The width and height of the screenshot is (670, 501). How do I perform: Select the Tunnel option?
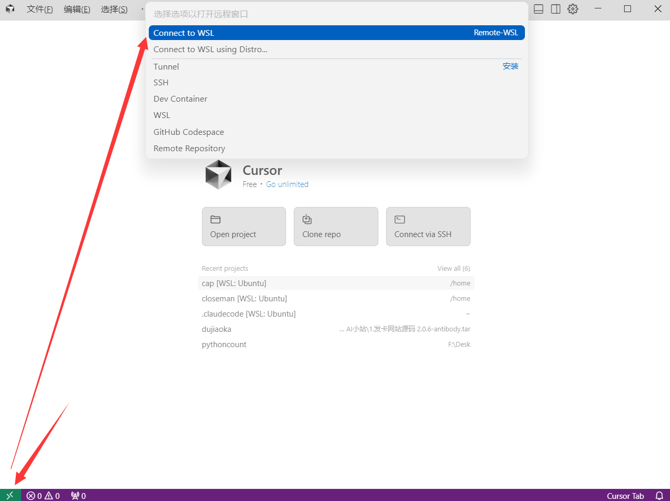[x=337, y=66]
